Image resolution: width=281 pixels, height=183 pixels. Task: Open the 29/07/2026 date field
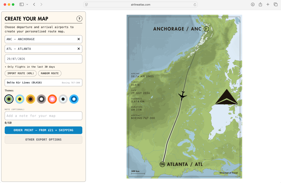coord(43,59)
